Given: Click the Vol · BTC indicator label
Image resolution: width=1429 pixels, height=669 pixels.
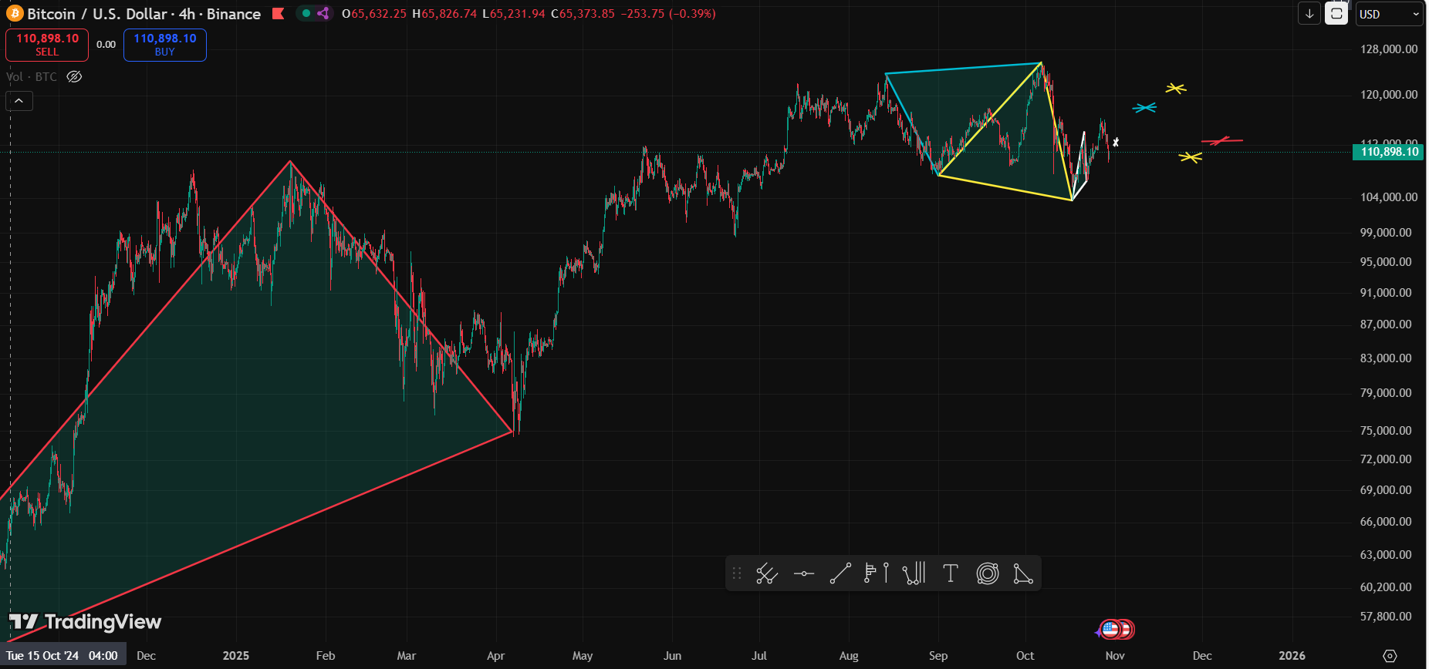Looking at the screenshot, I should 32,76.
